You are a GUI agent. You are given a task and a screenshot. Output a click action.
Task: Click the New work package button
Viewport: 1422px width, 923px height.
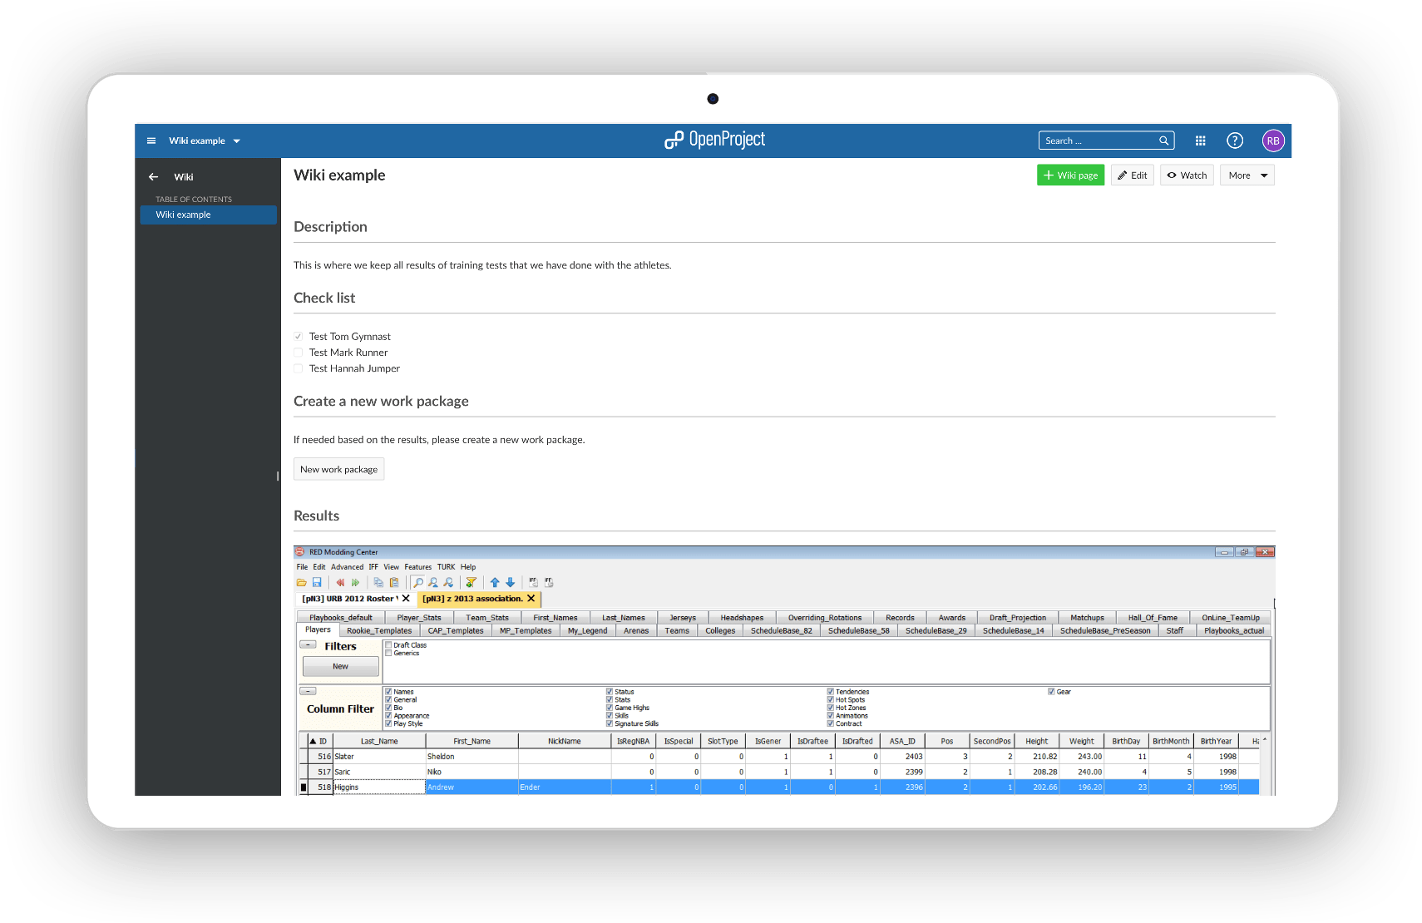[x=338, y=469]
